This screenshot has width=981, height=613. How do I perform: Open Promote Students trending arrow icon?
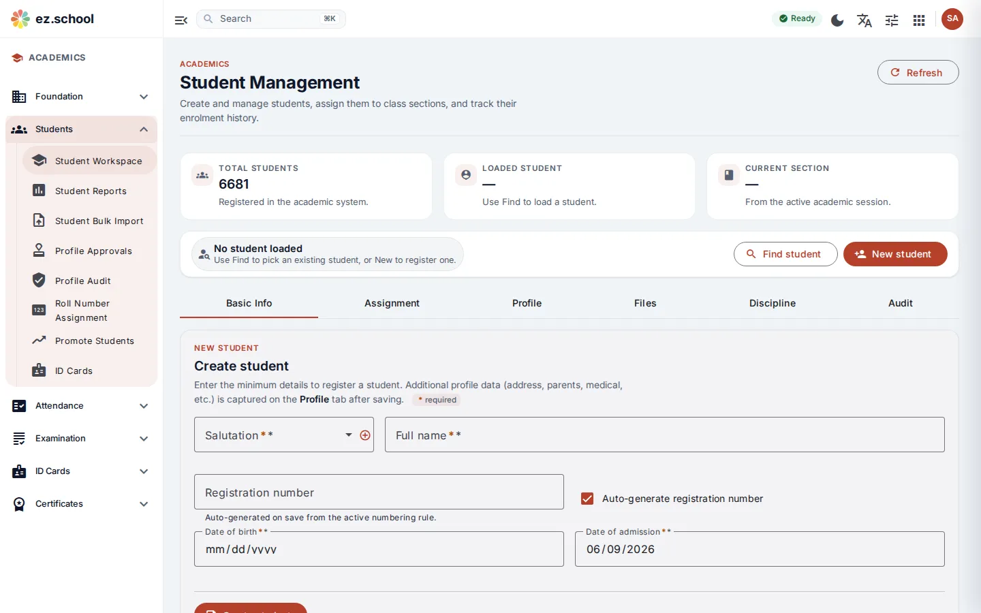[x=39, y=341]
